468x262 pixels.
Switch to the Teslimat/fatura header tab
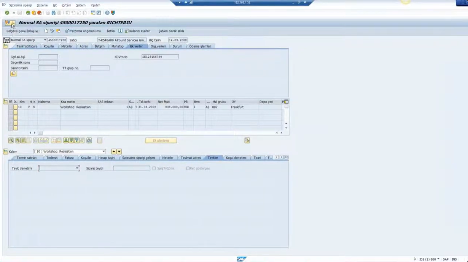coord(27,46)
